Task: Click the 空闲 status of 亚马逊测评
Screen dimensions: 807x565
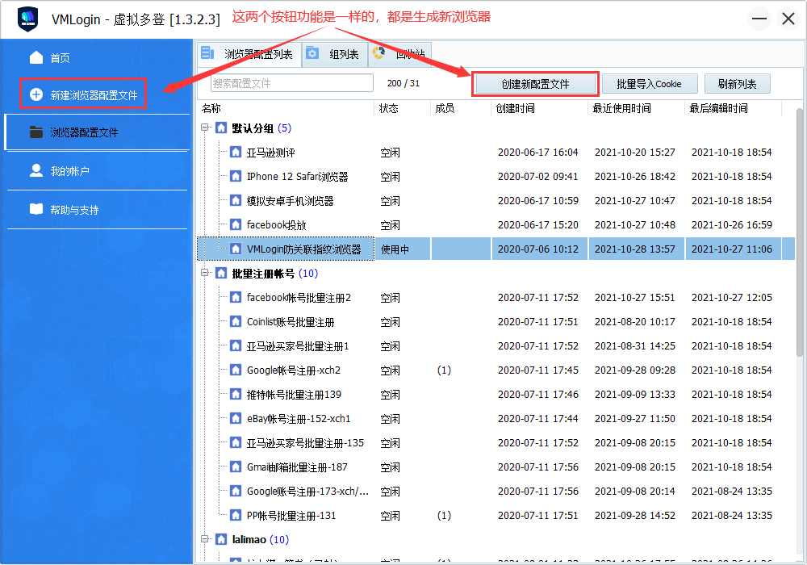Action: (x=390, y=153)
